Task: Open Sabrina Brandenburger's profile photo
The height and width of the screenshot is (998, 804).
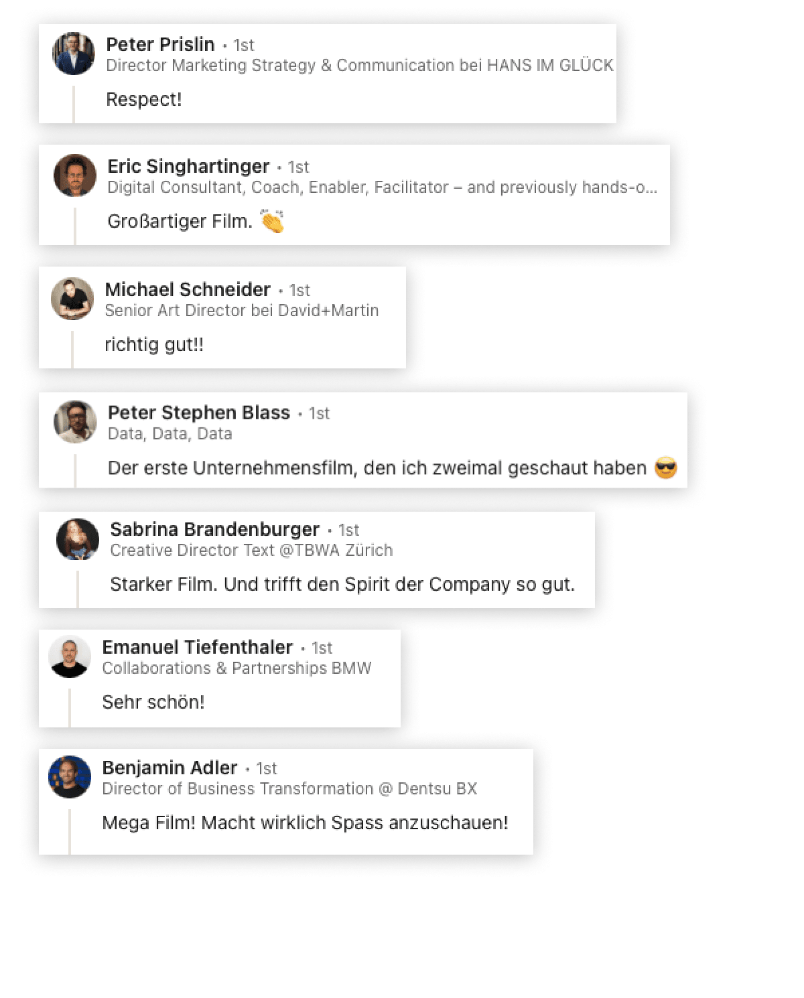Action: coord(78,539)
